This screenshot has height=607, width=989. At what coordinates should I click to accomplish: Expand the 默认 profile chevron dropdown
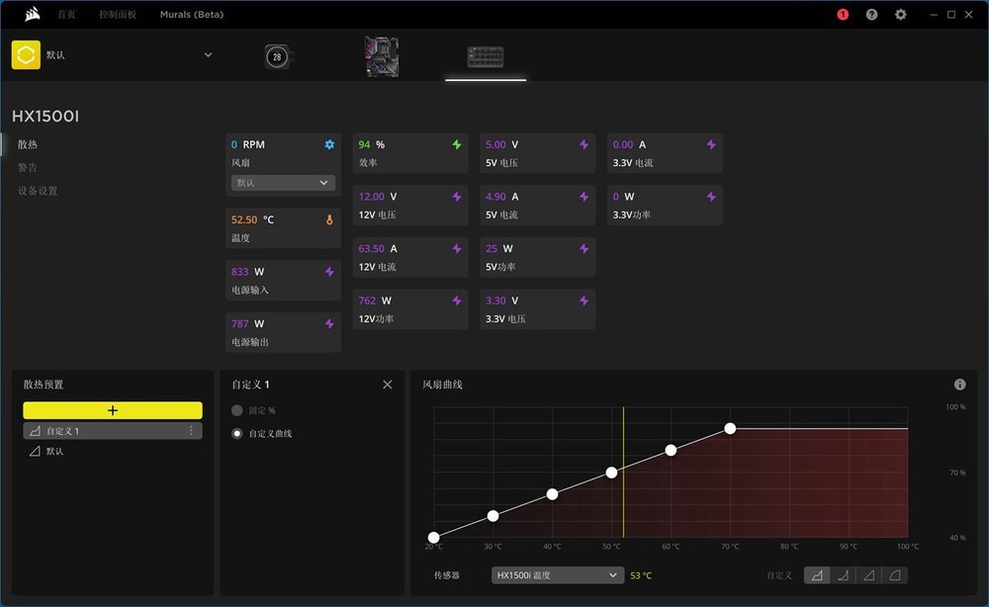[208, 54]
